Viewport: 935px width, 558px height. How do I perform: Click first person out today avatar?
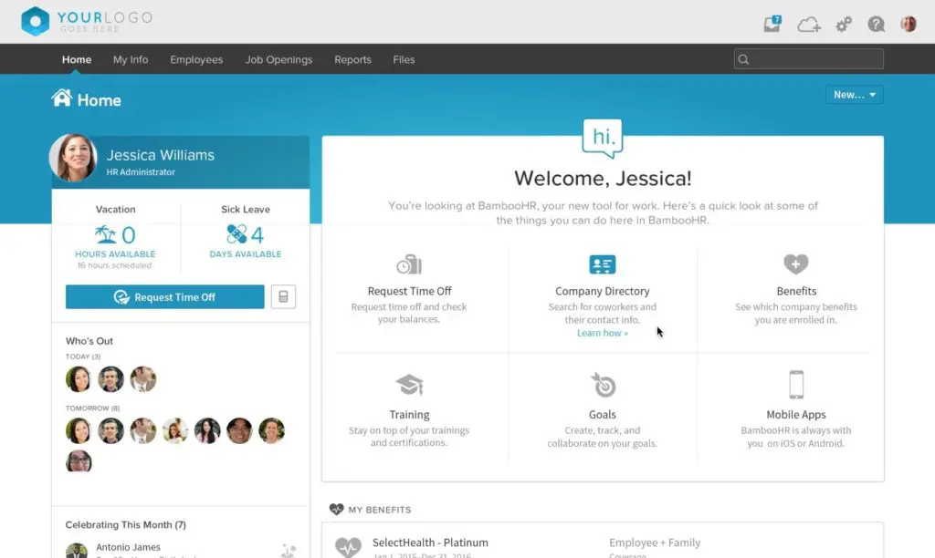(x=79, y=379)
